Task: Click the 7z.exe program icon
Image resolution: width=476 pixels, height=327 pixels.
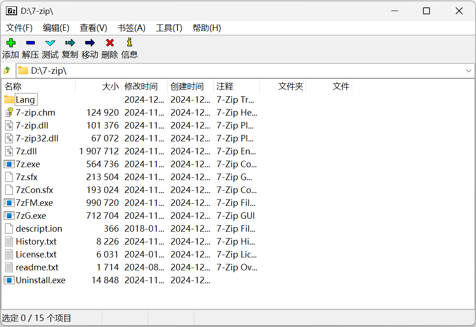Action: (x=9, y=164)
